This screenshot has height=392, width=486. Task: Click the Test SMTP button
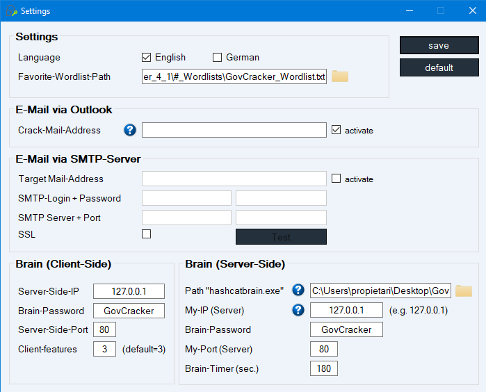click(281, 237)
